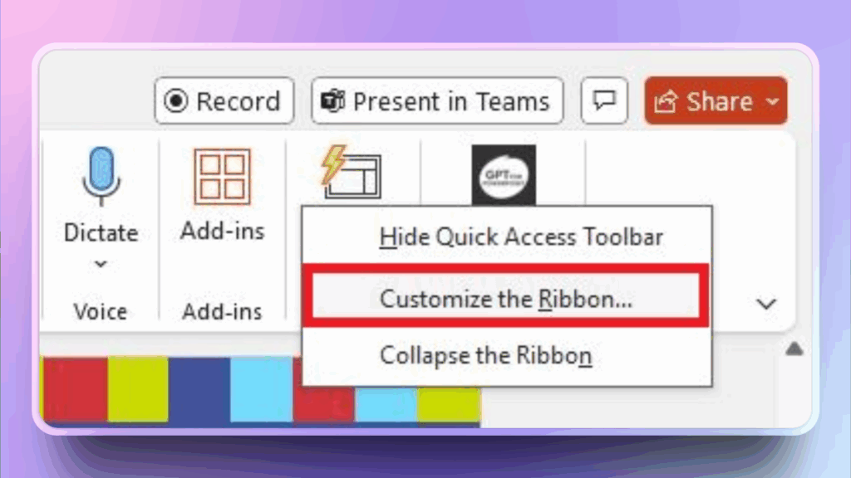Click the Record circle icon
Viewport: 851px width, 478px height.
click(x=176, y=100)
